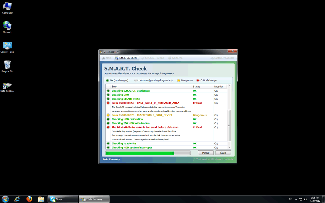This screenshot has width=325, height=203.
Task: Open the Network desktop icon
Action: click(x=7, y=27)
